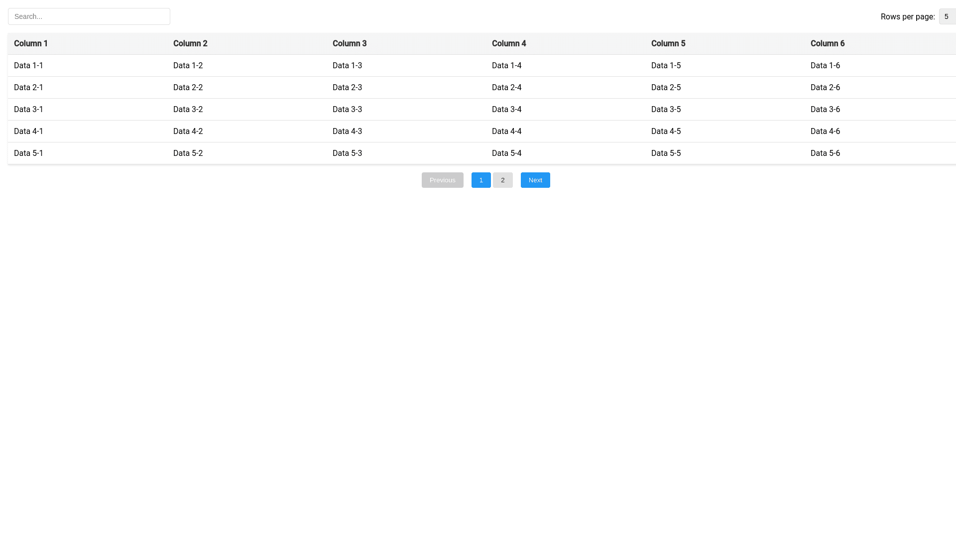This screenshot has width=956, height=538.
Task: Select page 1 of results
Action: point(480,180)
